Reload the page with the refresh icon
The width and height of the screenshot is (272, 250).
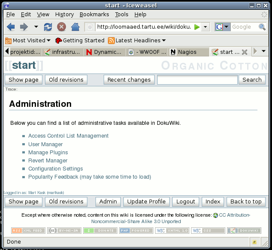coord(48,27)
